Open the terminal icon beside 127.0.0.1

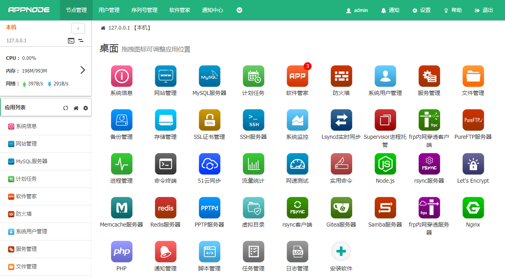pyautogui.click(x=72, y=41)
